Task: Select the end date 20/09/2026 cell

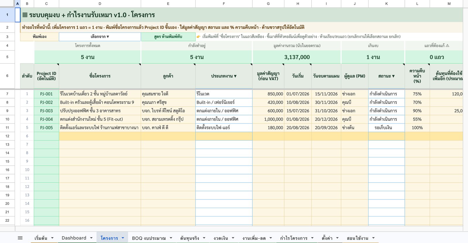Action: tap(326, 128)
